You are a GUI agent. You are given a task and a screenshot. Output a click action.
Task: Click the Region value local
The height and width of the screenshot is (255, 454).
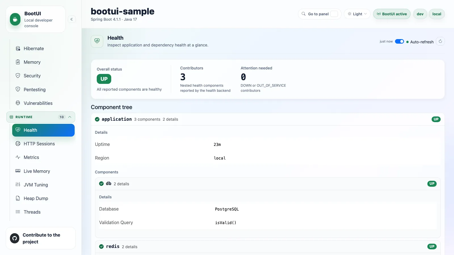pos(220,158)
